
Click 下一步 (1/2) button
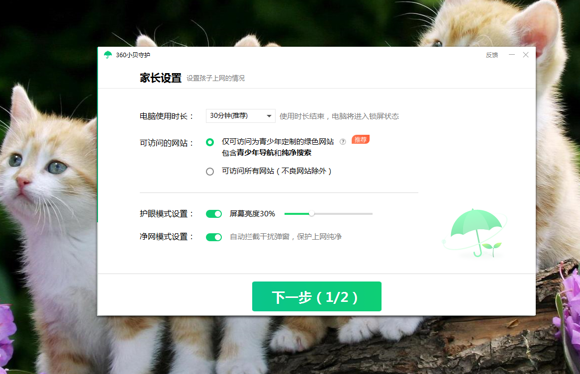click(317, 296)
